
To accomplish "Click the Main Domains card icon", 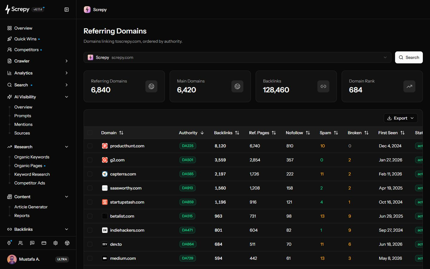I will [x=237, y=86].
